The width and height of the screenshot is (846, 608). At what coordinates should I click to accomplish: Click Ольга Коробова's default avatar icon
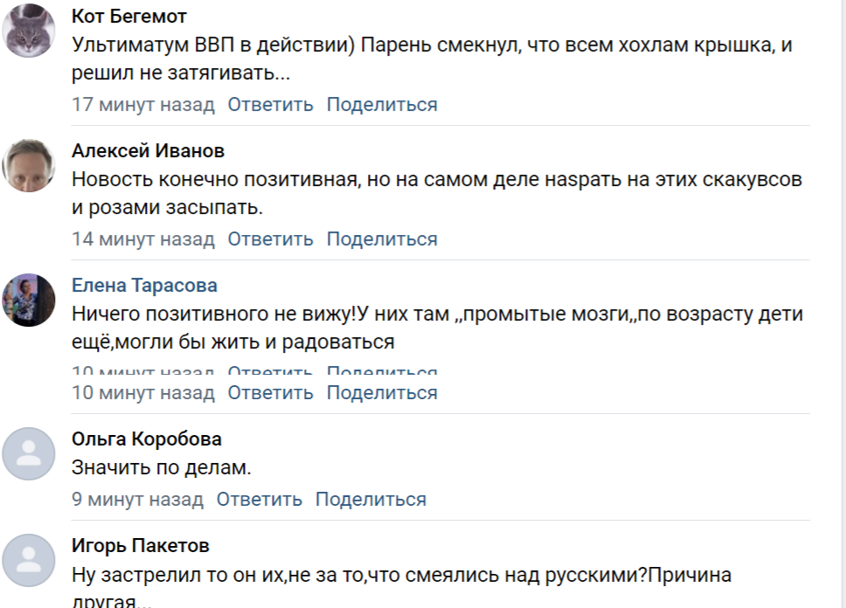[x=29, y=453]
